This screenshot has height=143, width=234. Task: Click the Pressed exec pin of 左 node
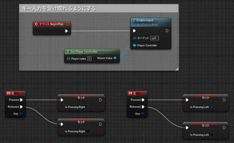[143, 100]
